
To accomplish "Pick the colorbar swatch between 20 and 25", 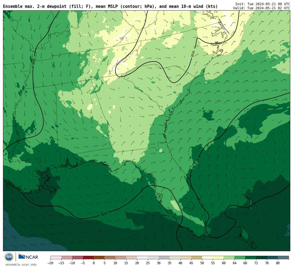I will click(142, 258).
